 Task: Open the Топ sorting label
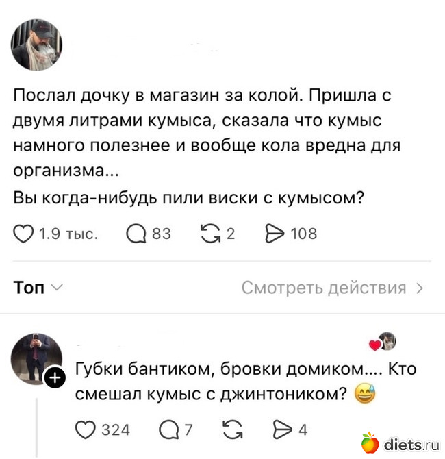coord(29,288)
